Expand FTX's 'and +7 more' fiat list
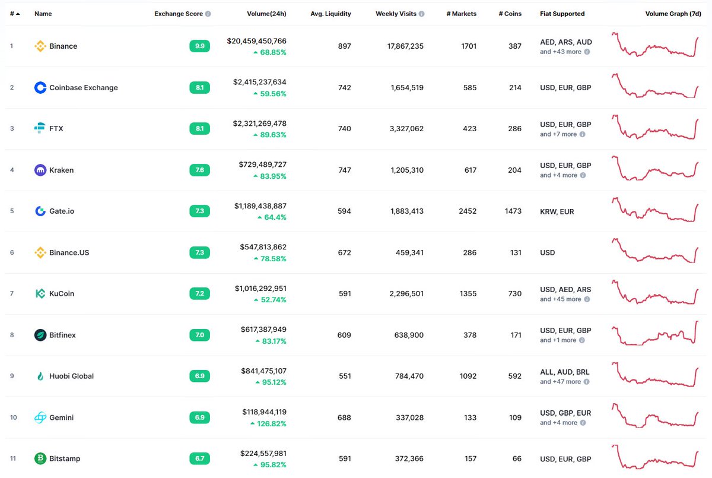Screen dimensions: 712x478 coord(558,135)
